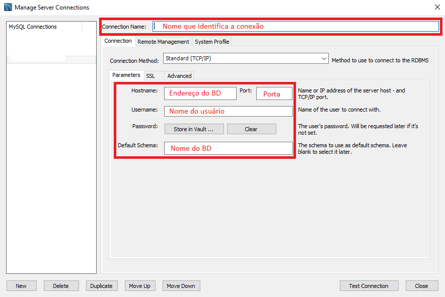The width and height of the screenshot is (445, 297).
Task: Click the Connection Name input field
Action: pos(295,26)
